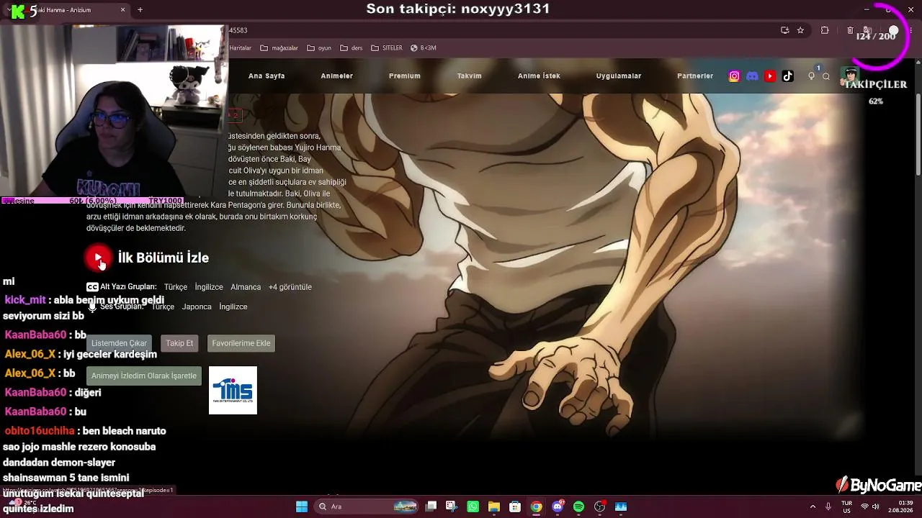Open a new browser tab
This screenshot has height=518, width=922.
[x=140, y=10]
